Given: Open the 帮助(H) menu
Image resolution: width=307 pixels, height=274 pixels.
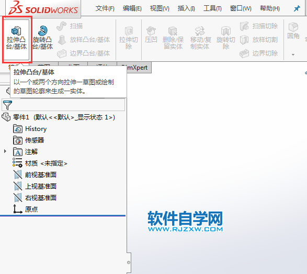Looking at the screenshot, I should (x=269, y=8).
